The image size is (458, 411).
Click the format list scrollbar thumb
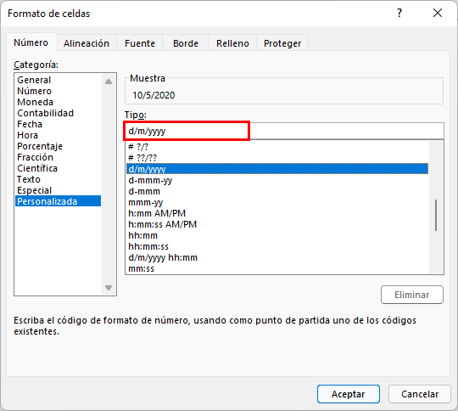pos(436,216)
